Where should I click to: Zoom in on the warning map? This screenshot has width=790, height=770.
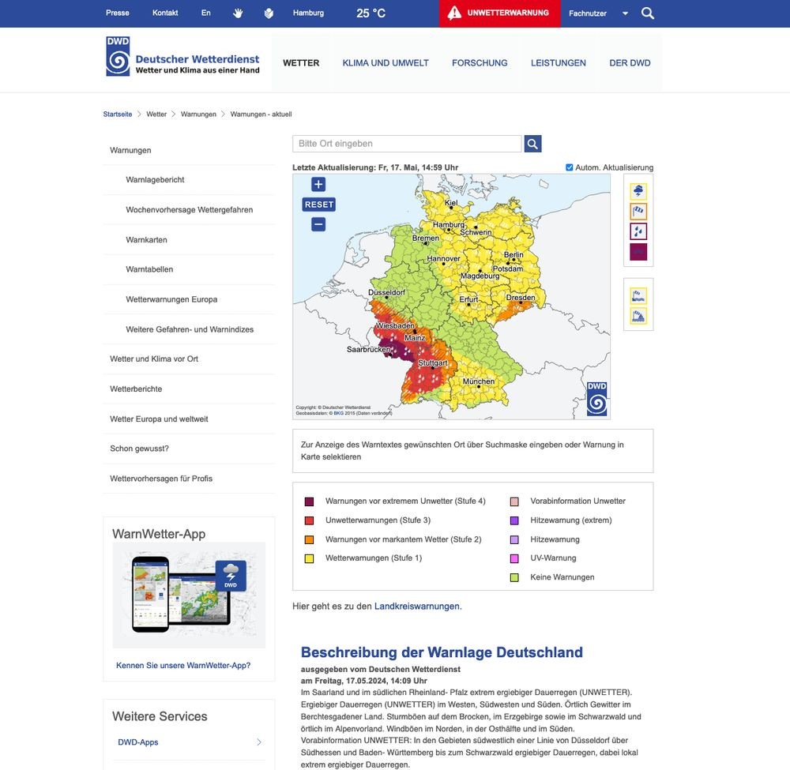pos(318,184)
